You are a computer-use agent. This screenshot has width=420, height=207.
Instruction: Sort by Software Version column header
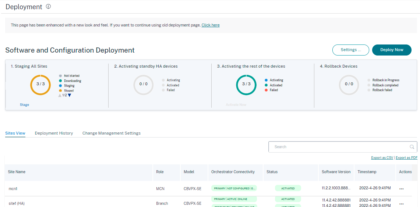coord(336,172)
